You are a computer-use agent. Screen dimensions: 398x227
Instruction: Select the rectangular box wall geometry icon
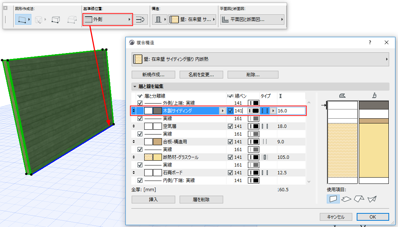pyautogui.click(x=56, y=20)
